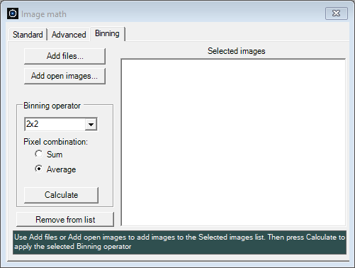Select the Average radio button circle
The width and height of the screenshot is (355, 268).
pos(39,169)
